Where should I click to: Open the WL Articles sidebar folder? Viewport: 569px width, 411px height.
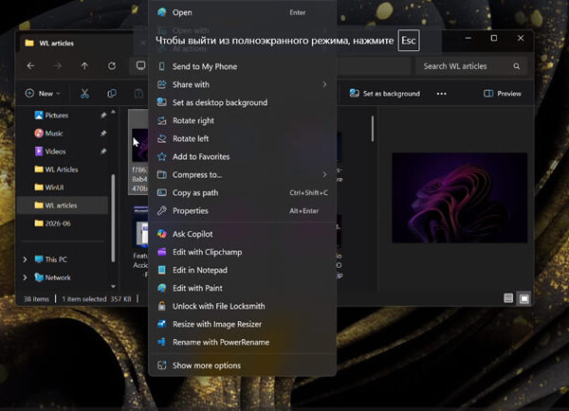[x=61, y=170]
